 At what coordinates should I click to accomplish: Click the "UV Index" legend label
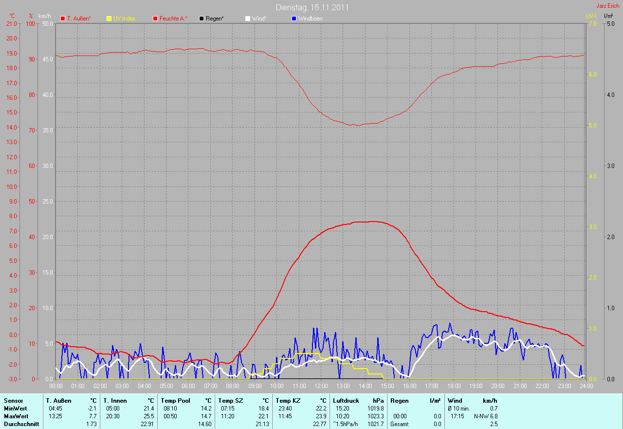(x=124, y=19)
